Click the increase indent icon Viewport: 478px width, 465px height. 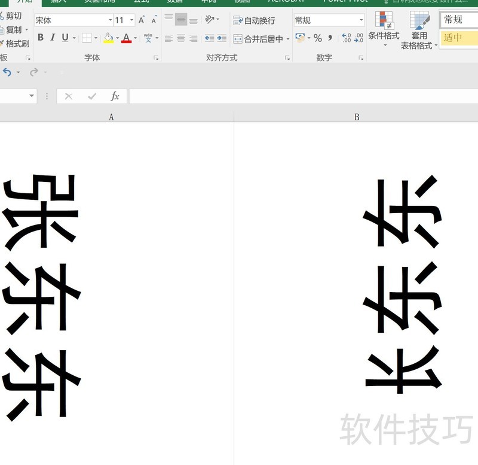[x=222, y=38]
